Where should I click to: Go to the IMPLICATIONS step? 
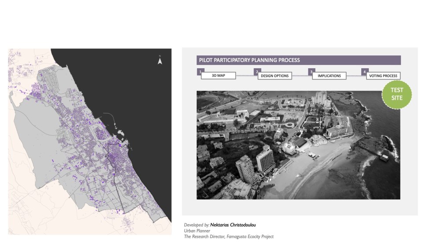pyautogui.click(x=329, y=76)
